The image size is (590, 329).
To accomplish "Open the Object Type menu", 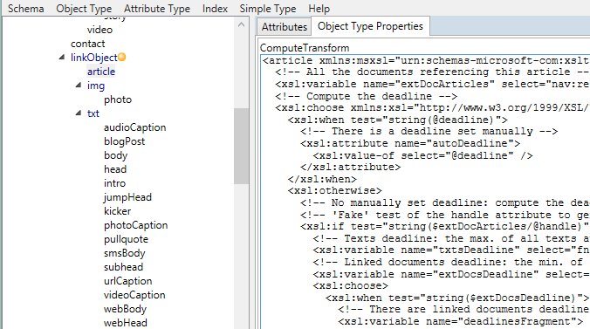I will (x=84, y=8).
